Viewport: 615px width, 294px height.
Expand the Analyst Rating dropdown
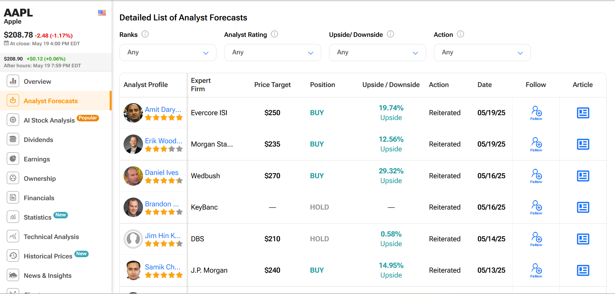coord(273,52)
